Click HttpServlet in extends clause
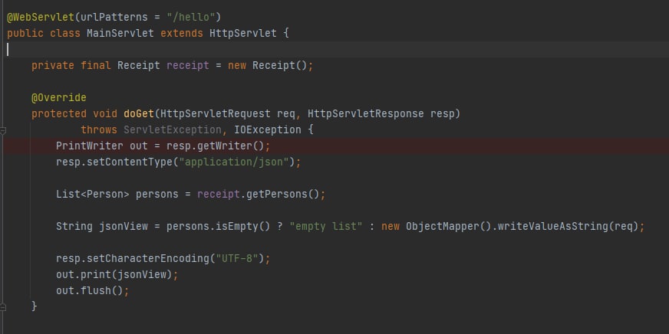This screenshot has width=669, height=334. tap(242, 33)
